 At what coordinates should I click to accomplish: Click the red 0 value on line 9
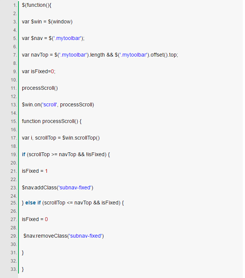(52, 71)
